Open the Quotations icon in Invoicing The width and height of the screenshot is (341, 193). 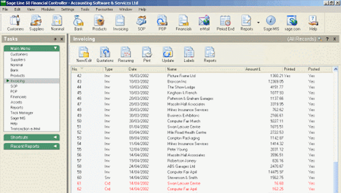(105, 55)
